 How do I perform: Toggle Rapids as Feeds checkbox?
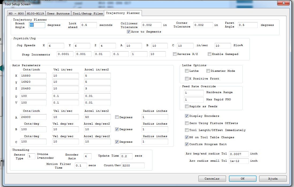(187, 106)
